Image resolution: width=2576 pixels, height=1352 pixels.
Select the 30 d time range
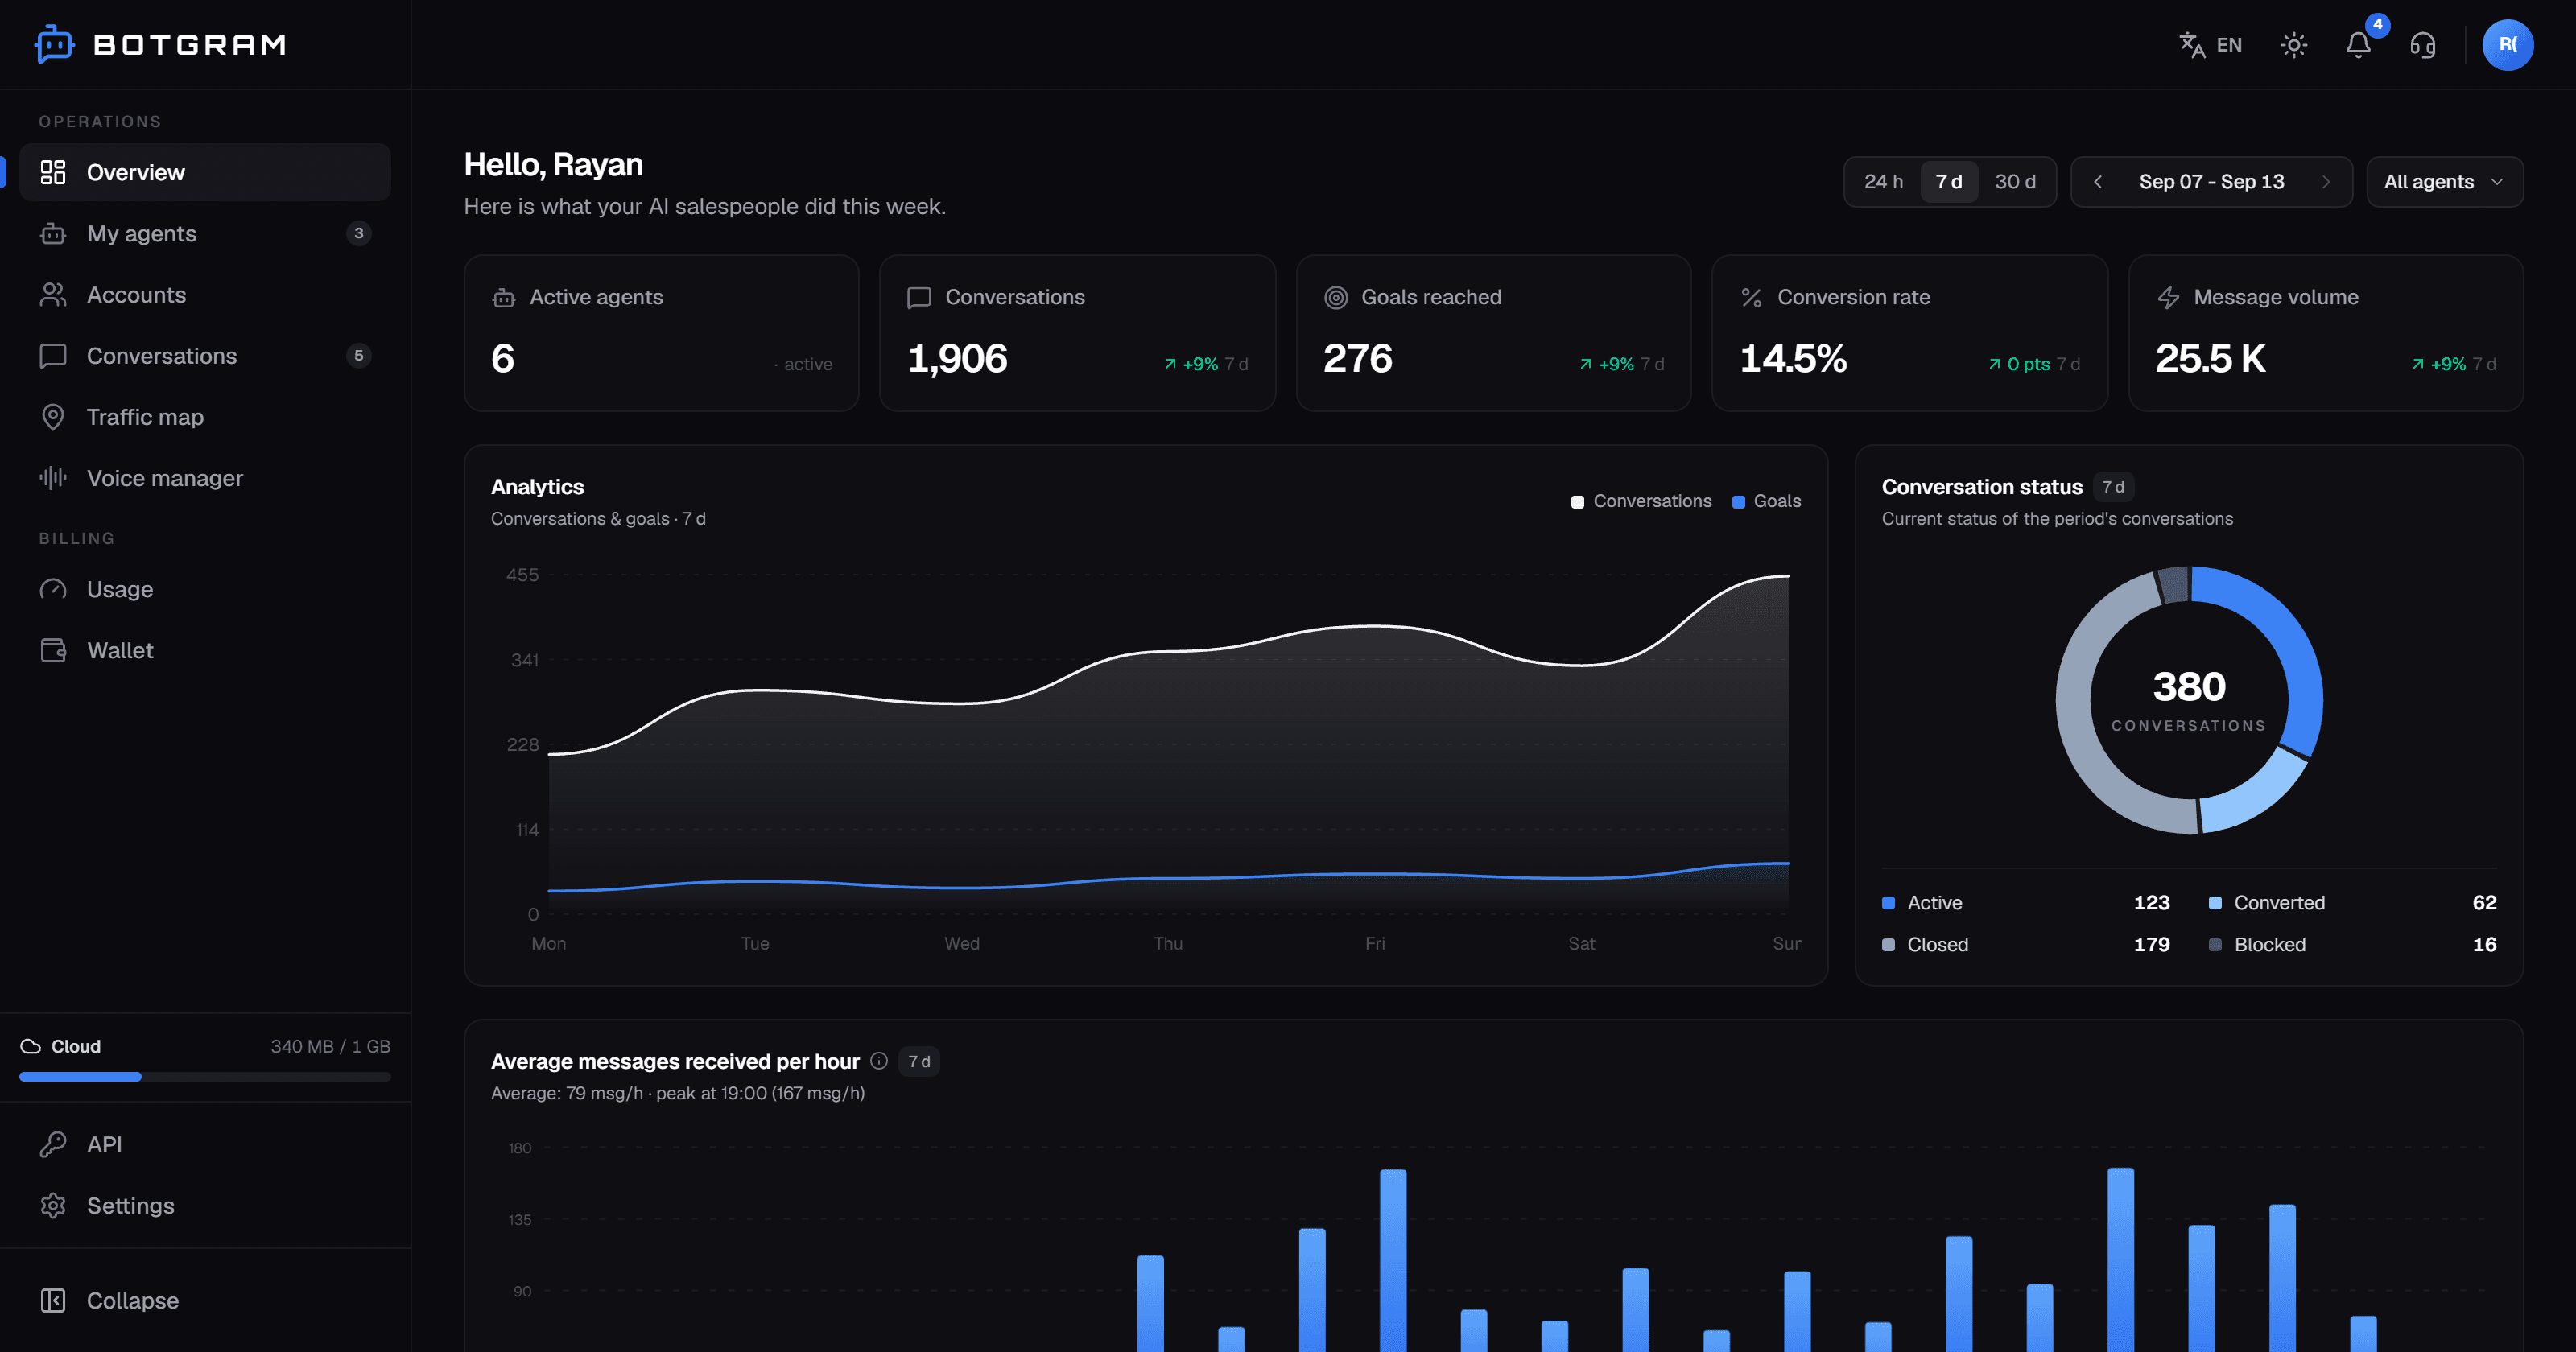(x=2014, y=181)
